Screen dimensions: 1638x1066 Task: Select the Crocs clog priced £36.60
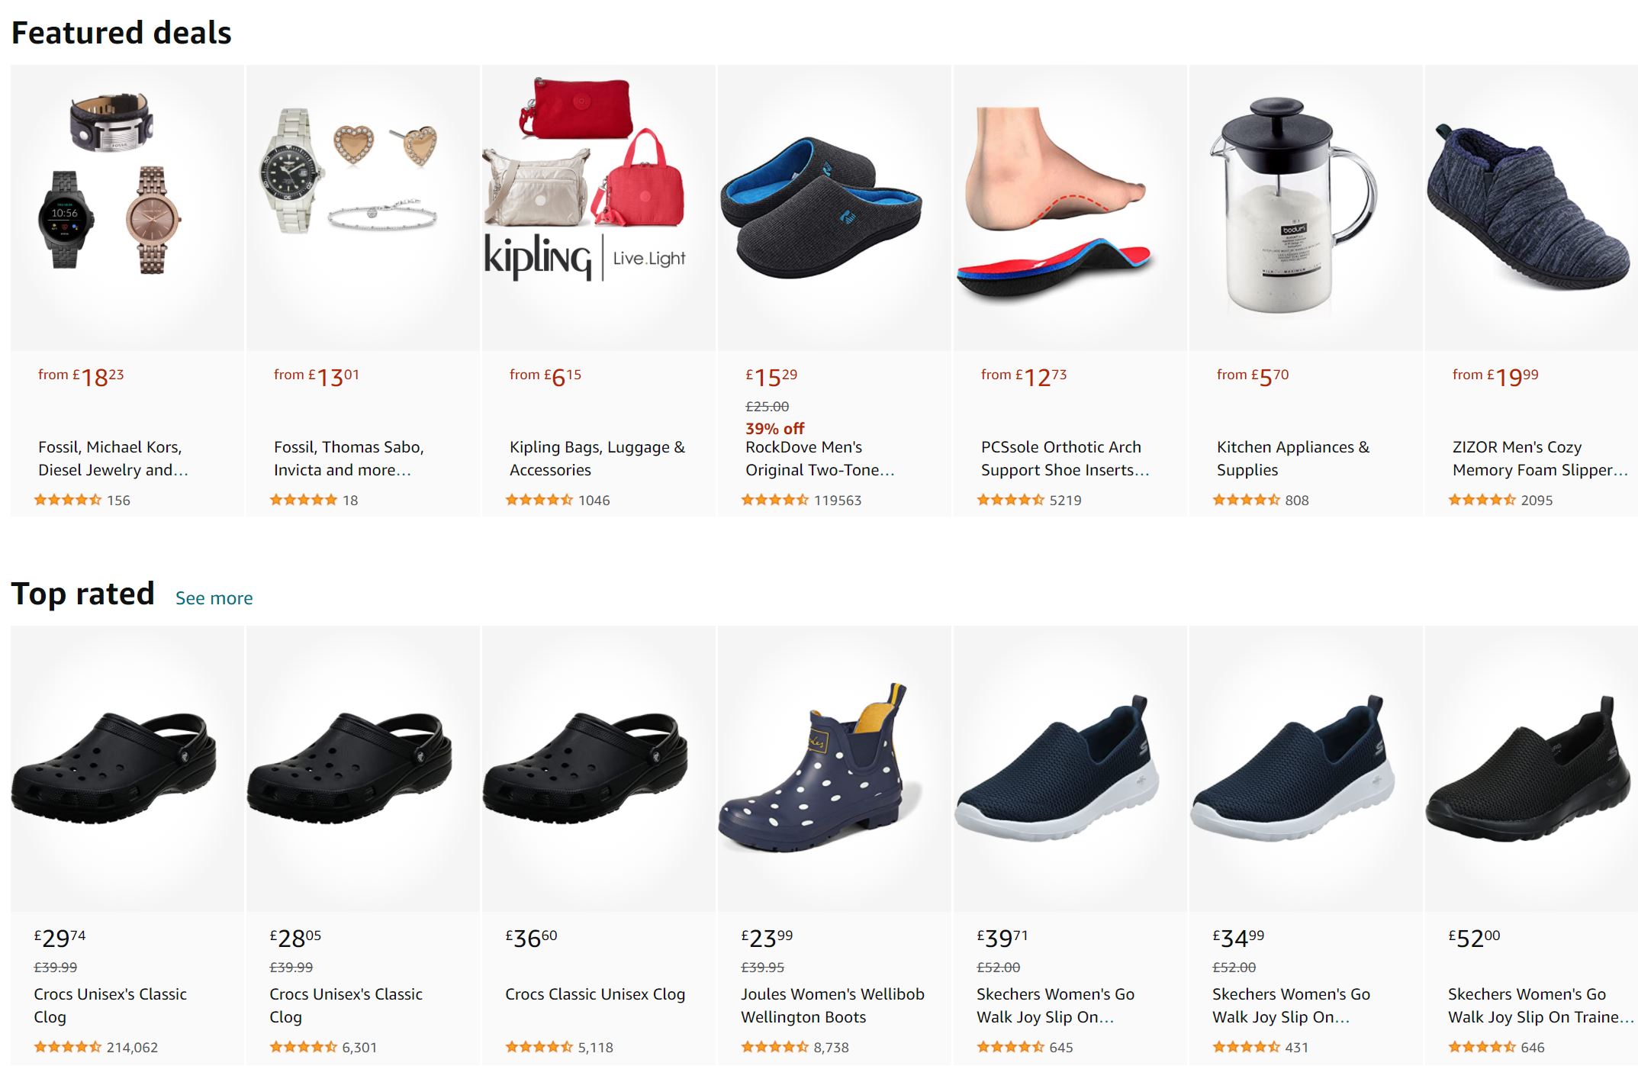tap(599, 769)
